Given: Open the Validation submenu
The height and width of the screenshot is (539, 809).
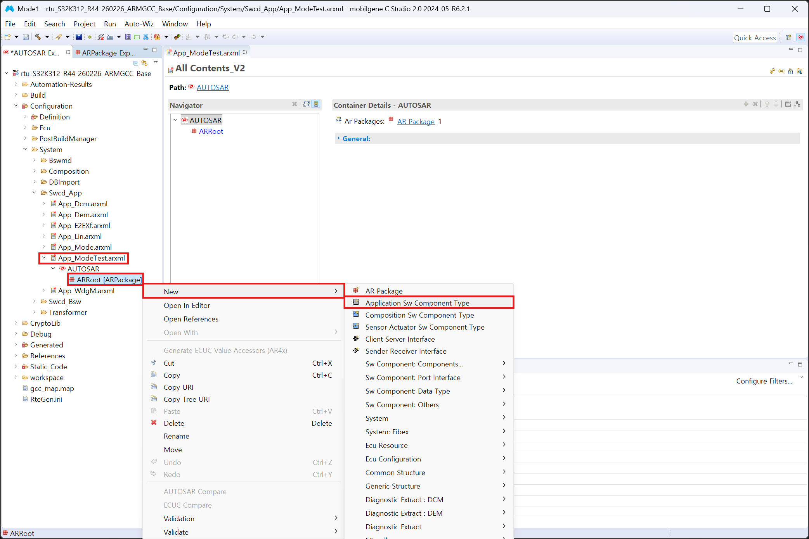Looking at the screenshot, I should [x=243, y=519].
